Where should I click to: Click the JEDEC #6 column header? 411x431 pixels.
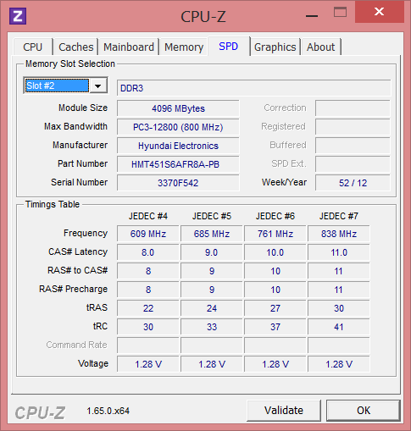point(275,216)
